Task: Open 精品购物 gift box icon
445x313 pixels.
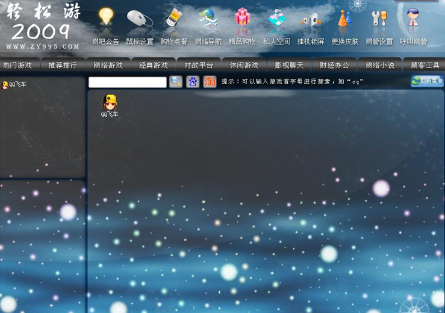Action: point(242,17)
